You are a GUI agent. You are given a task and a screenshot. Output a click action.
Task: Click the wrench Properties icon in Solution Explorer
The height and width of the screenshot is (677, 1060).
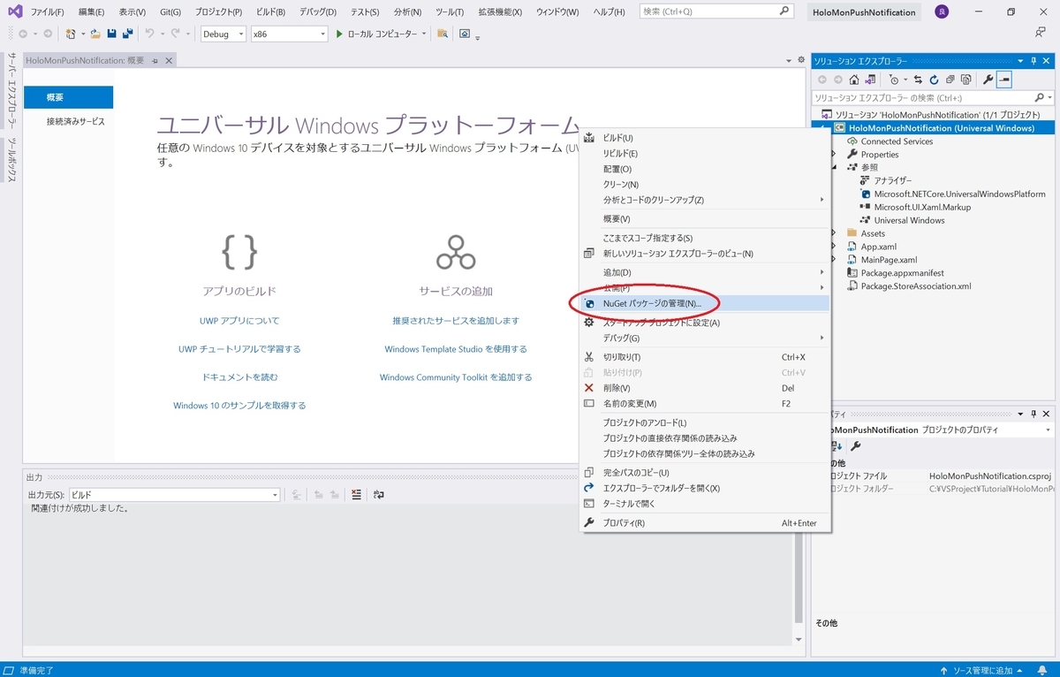[988, 80]
